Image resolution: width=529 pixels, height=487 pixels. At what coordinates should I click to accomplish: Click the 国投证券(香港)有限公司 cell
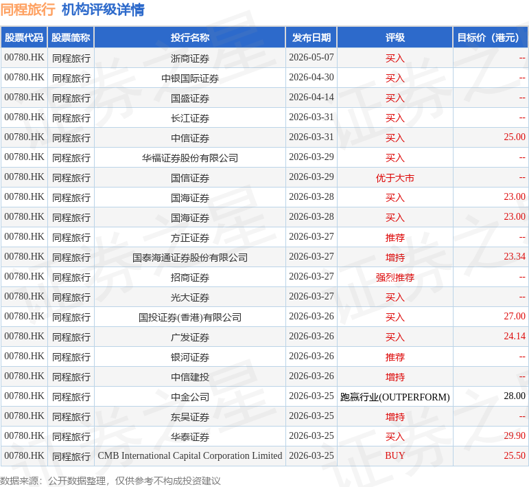click(190, 317)
